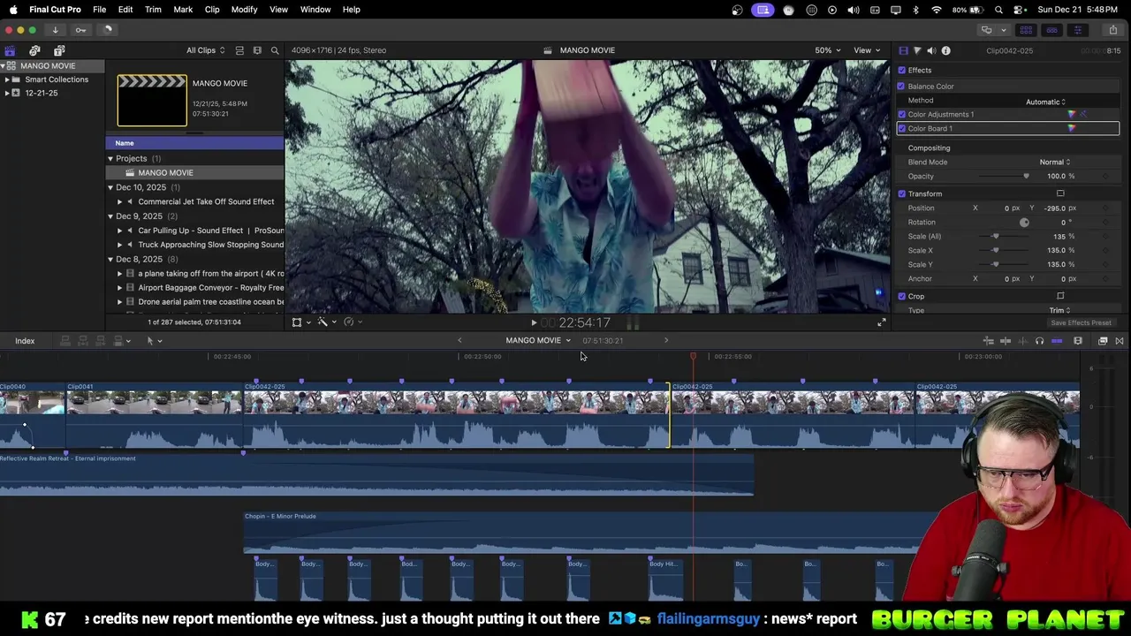Open the Color inspector triangle tab
The image size is (1131, 636).
pos(917,50)
